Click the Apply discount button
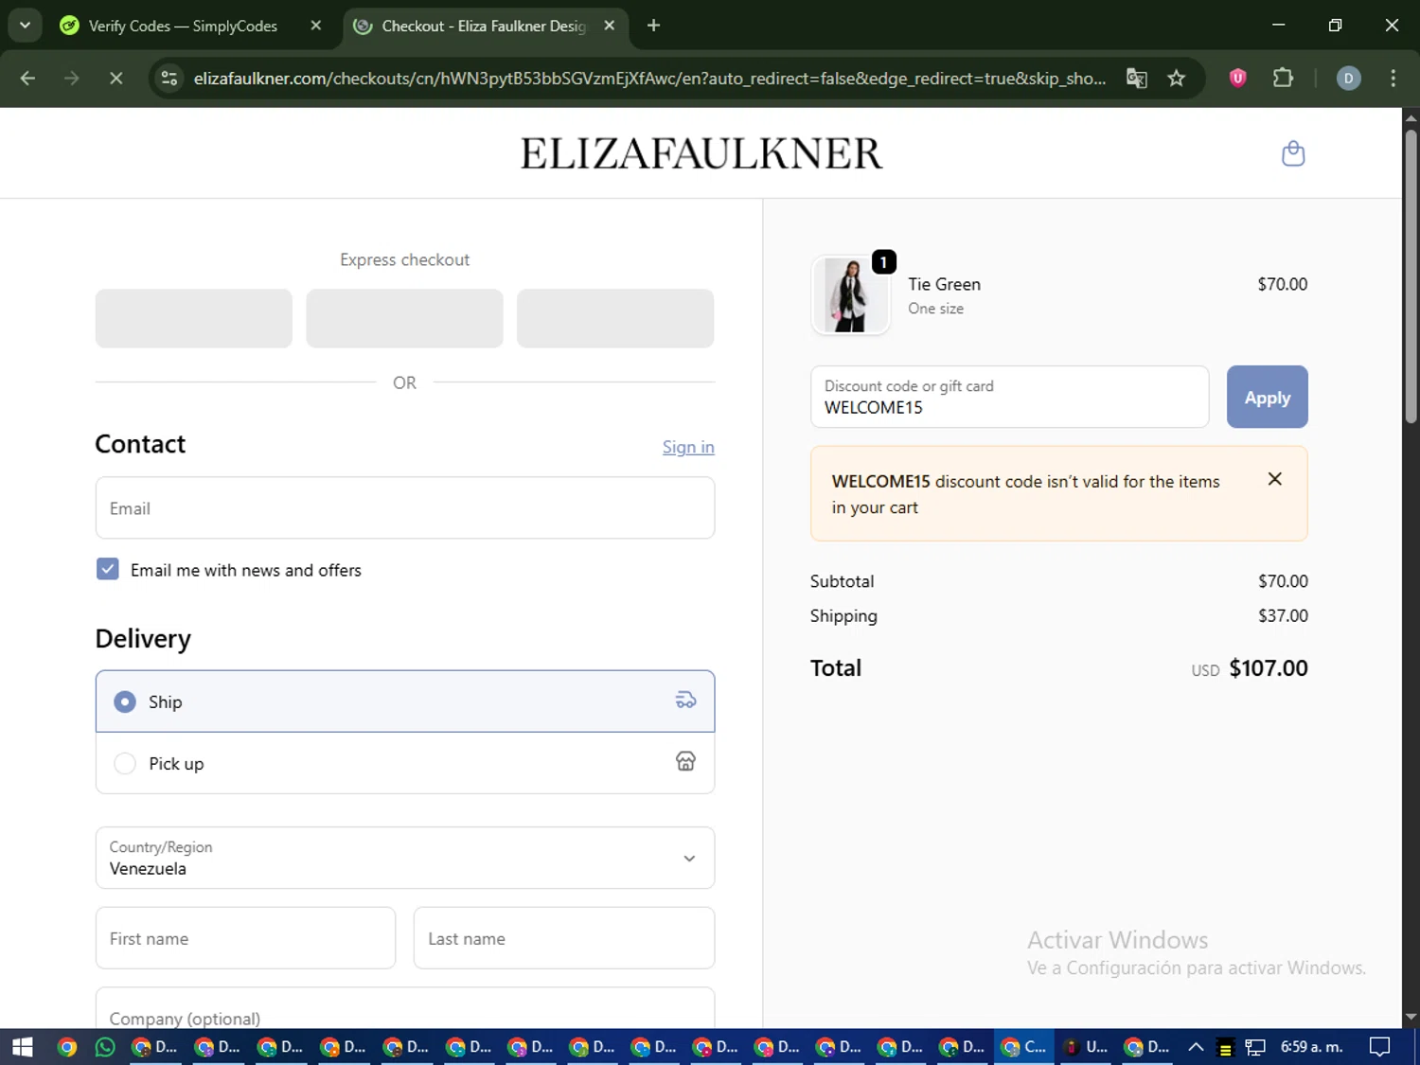This screenshot has height=1065, width=1420. coord(1267,397)
